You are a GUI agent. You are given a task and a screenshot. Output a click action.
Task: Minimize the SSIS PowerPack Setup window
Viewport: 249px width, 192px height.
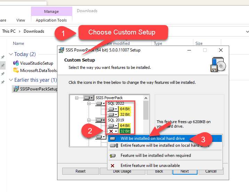pos(189,50)
